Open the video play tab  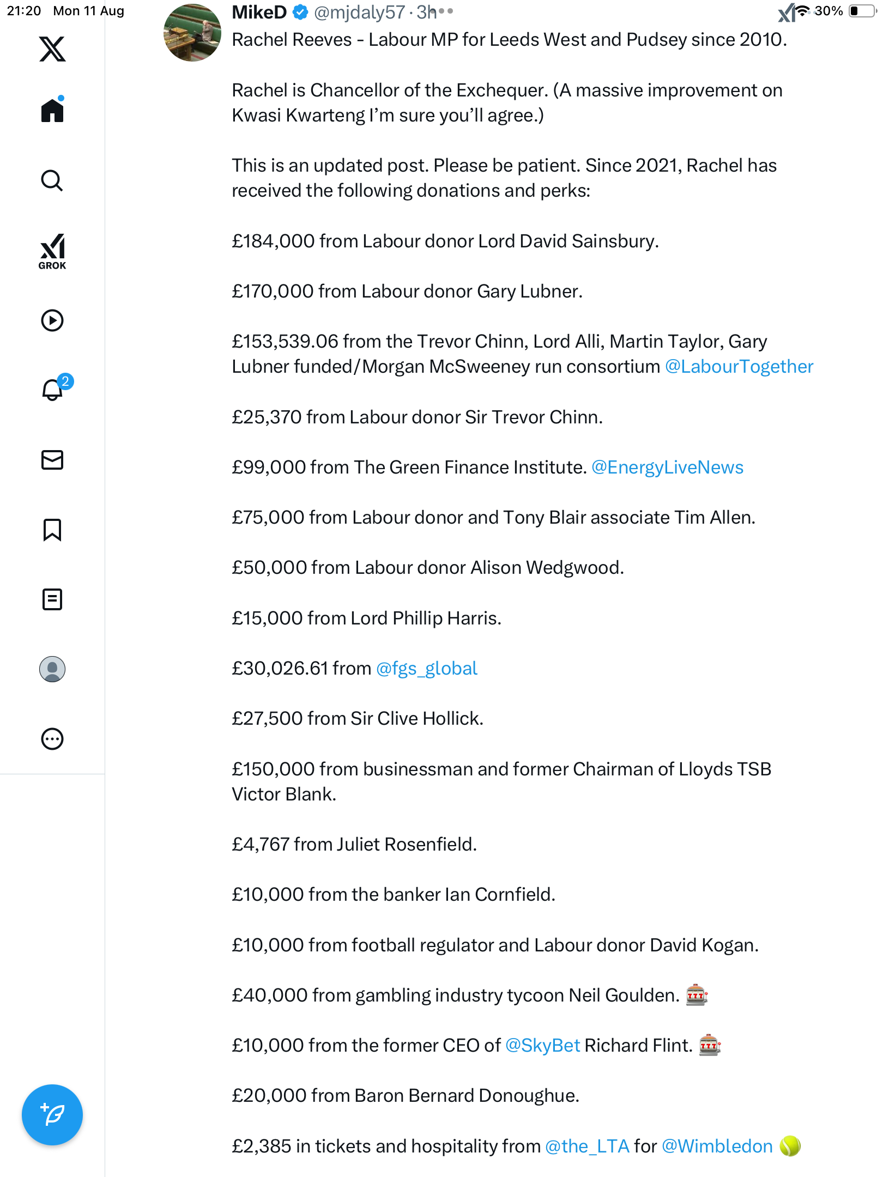(52, 320)
